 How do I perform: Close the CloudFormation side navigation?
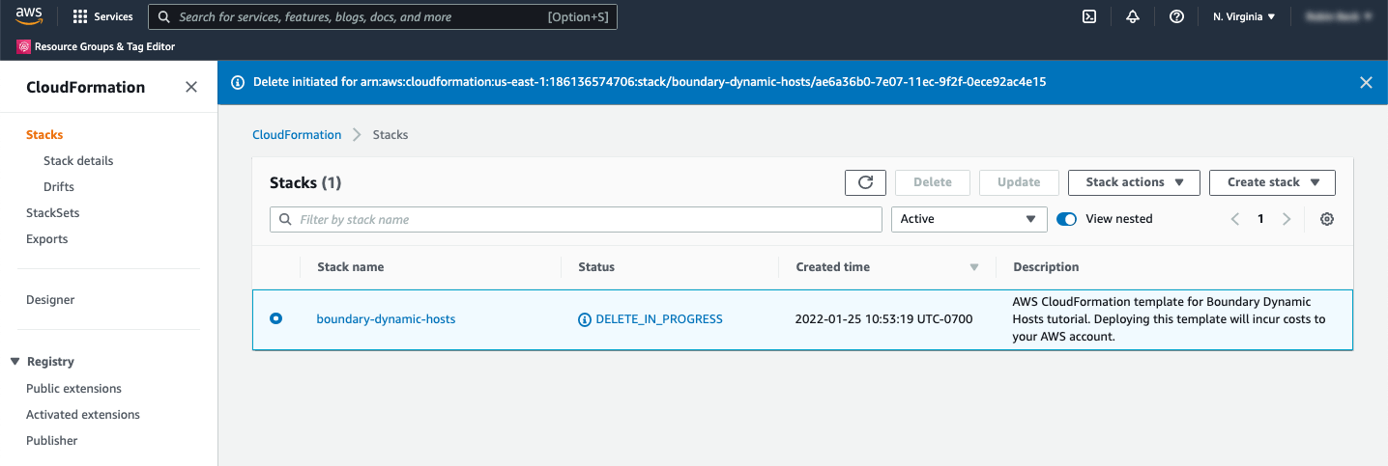click(x=191, y=87)
